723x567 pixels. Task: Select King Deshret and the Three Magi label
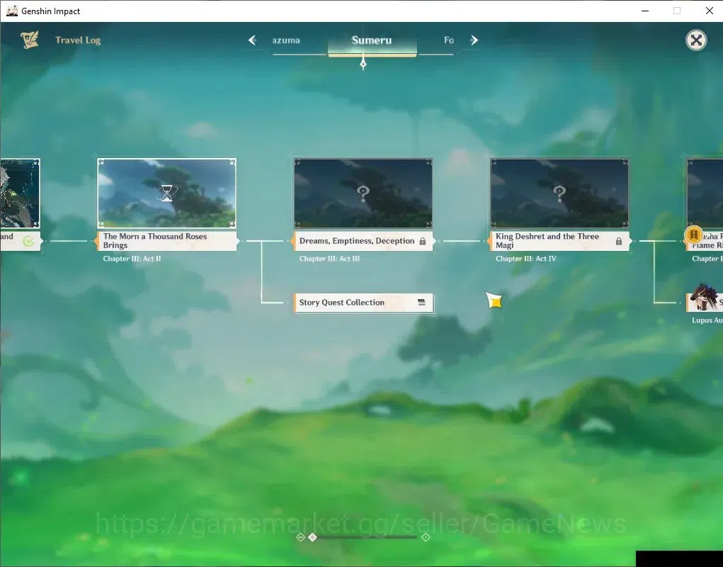coord(559,241)
